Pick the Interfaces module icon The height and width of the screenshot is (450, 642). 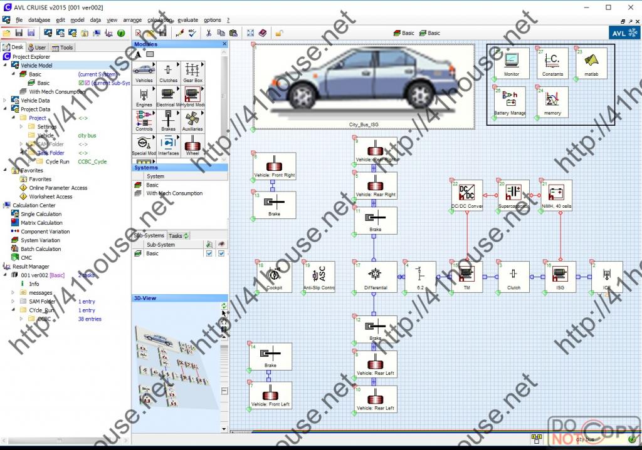click(x=168, y=145)
